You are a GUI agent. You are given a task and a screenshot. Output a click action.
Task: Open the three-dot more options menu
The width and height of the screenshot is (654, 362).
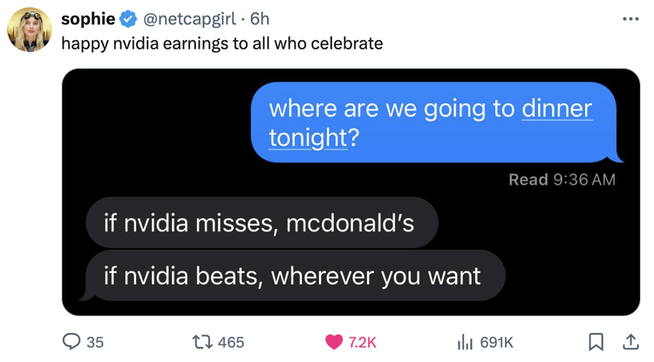(x=629, y=17)
